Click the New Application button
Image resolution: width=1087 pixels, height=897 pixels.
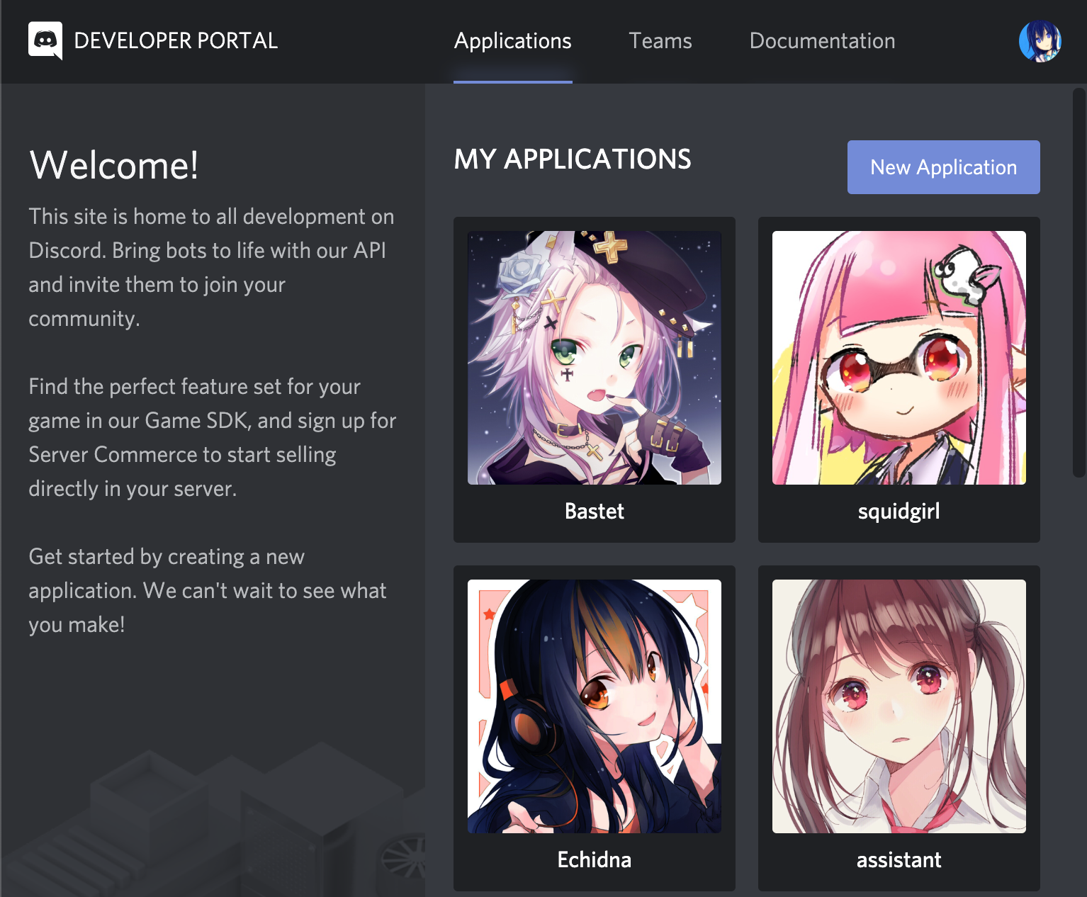click(943, 167)
